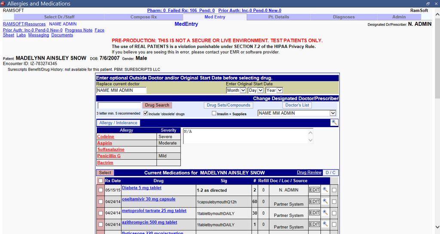Switch to the Diagnoses tab
This screenshot has width=440, height=234.
tap(344, 17)
